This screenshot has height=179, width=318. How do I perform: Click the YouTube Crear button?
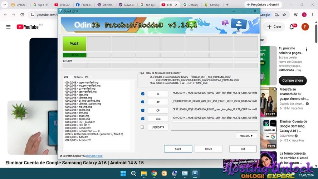click(x=274, y=27)
